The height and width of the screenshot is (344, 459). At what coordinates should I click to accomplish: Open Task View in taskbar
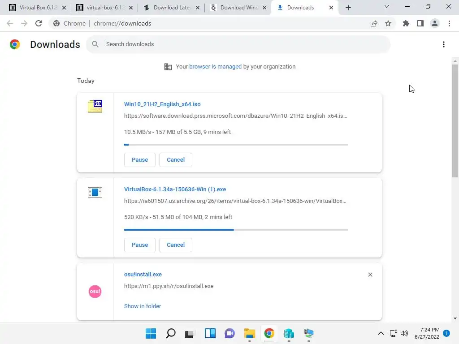[x=190, y=333]
